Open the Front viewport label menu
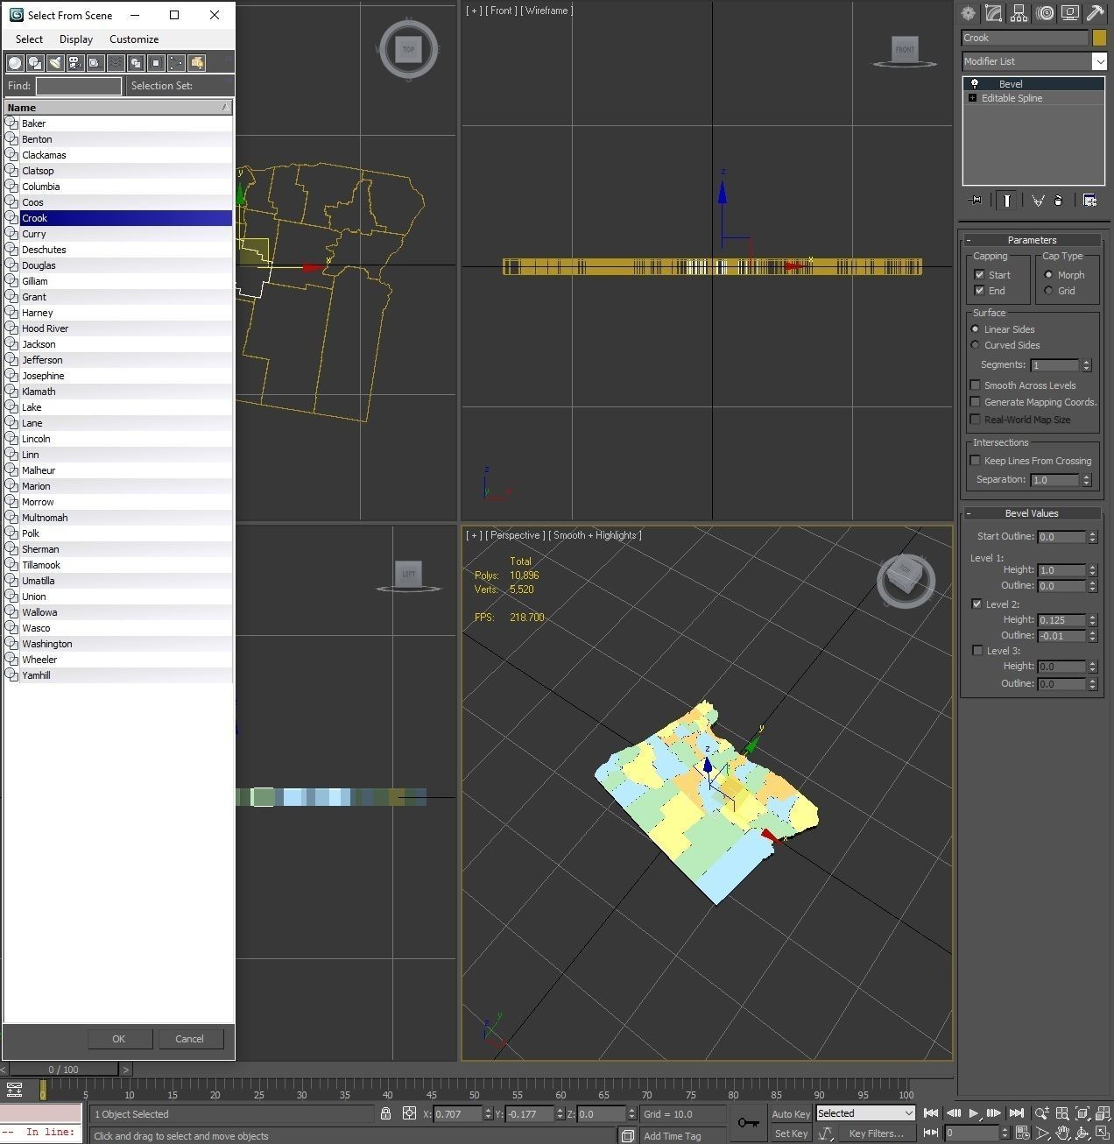This screenshot has width=1114, height=1144. click(502, 11)
